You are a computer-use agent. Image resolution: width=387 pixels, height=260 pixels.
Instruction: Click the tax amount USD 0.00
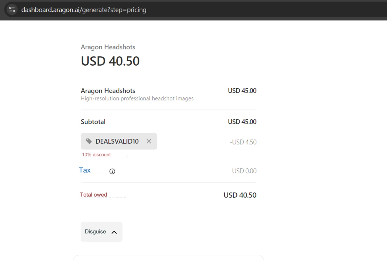pos(244,171)
